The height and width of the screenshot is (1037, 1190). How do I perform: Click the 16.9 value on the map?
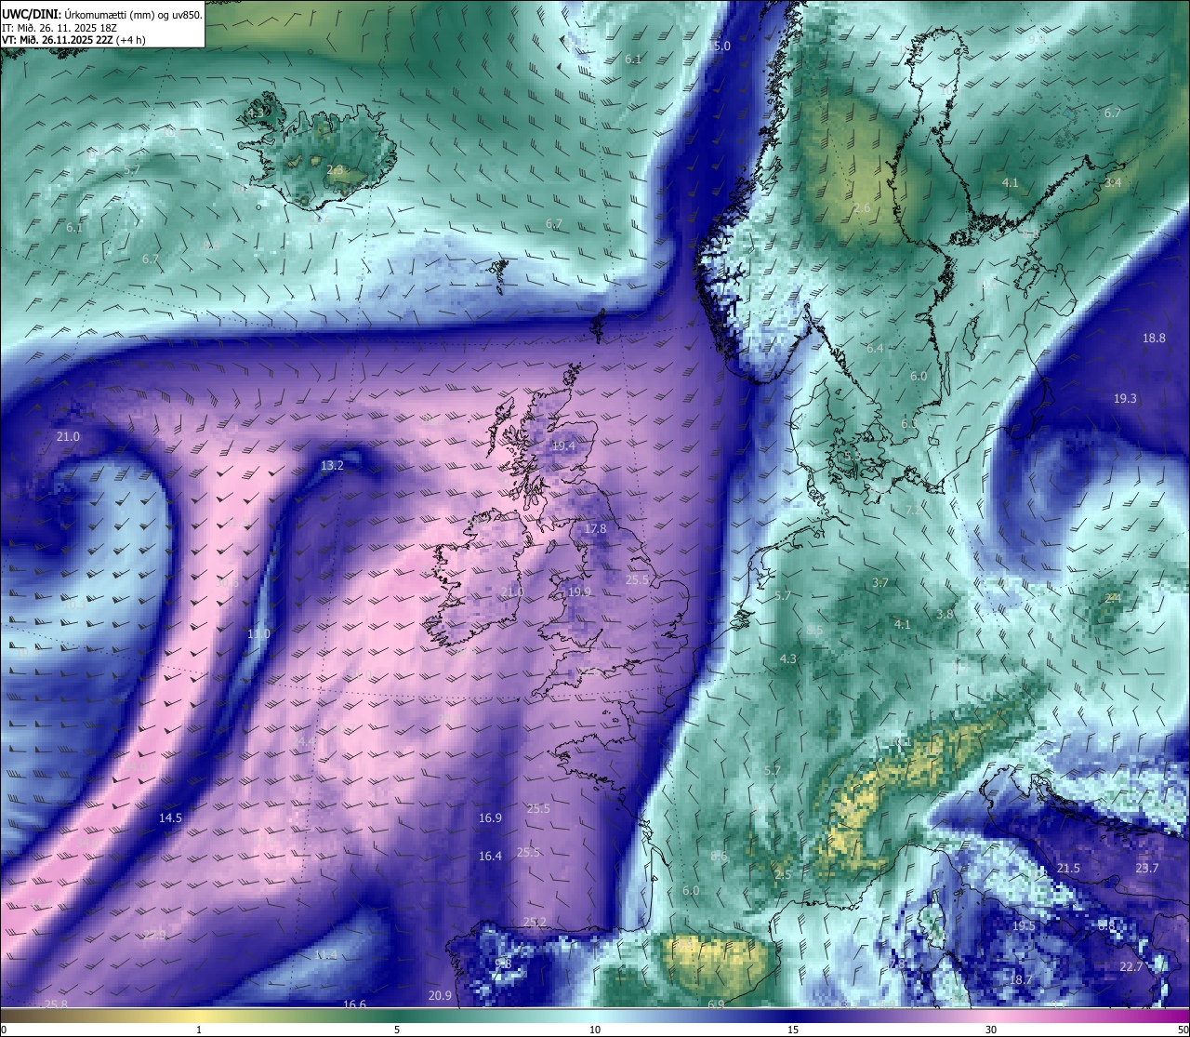(x=490, y=818)
